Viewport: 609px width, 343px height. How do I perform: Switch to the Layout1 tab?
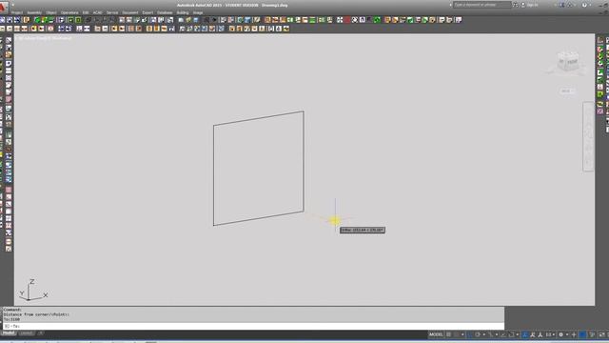(26, 333)
